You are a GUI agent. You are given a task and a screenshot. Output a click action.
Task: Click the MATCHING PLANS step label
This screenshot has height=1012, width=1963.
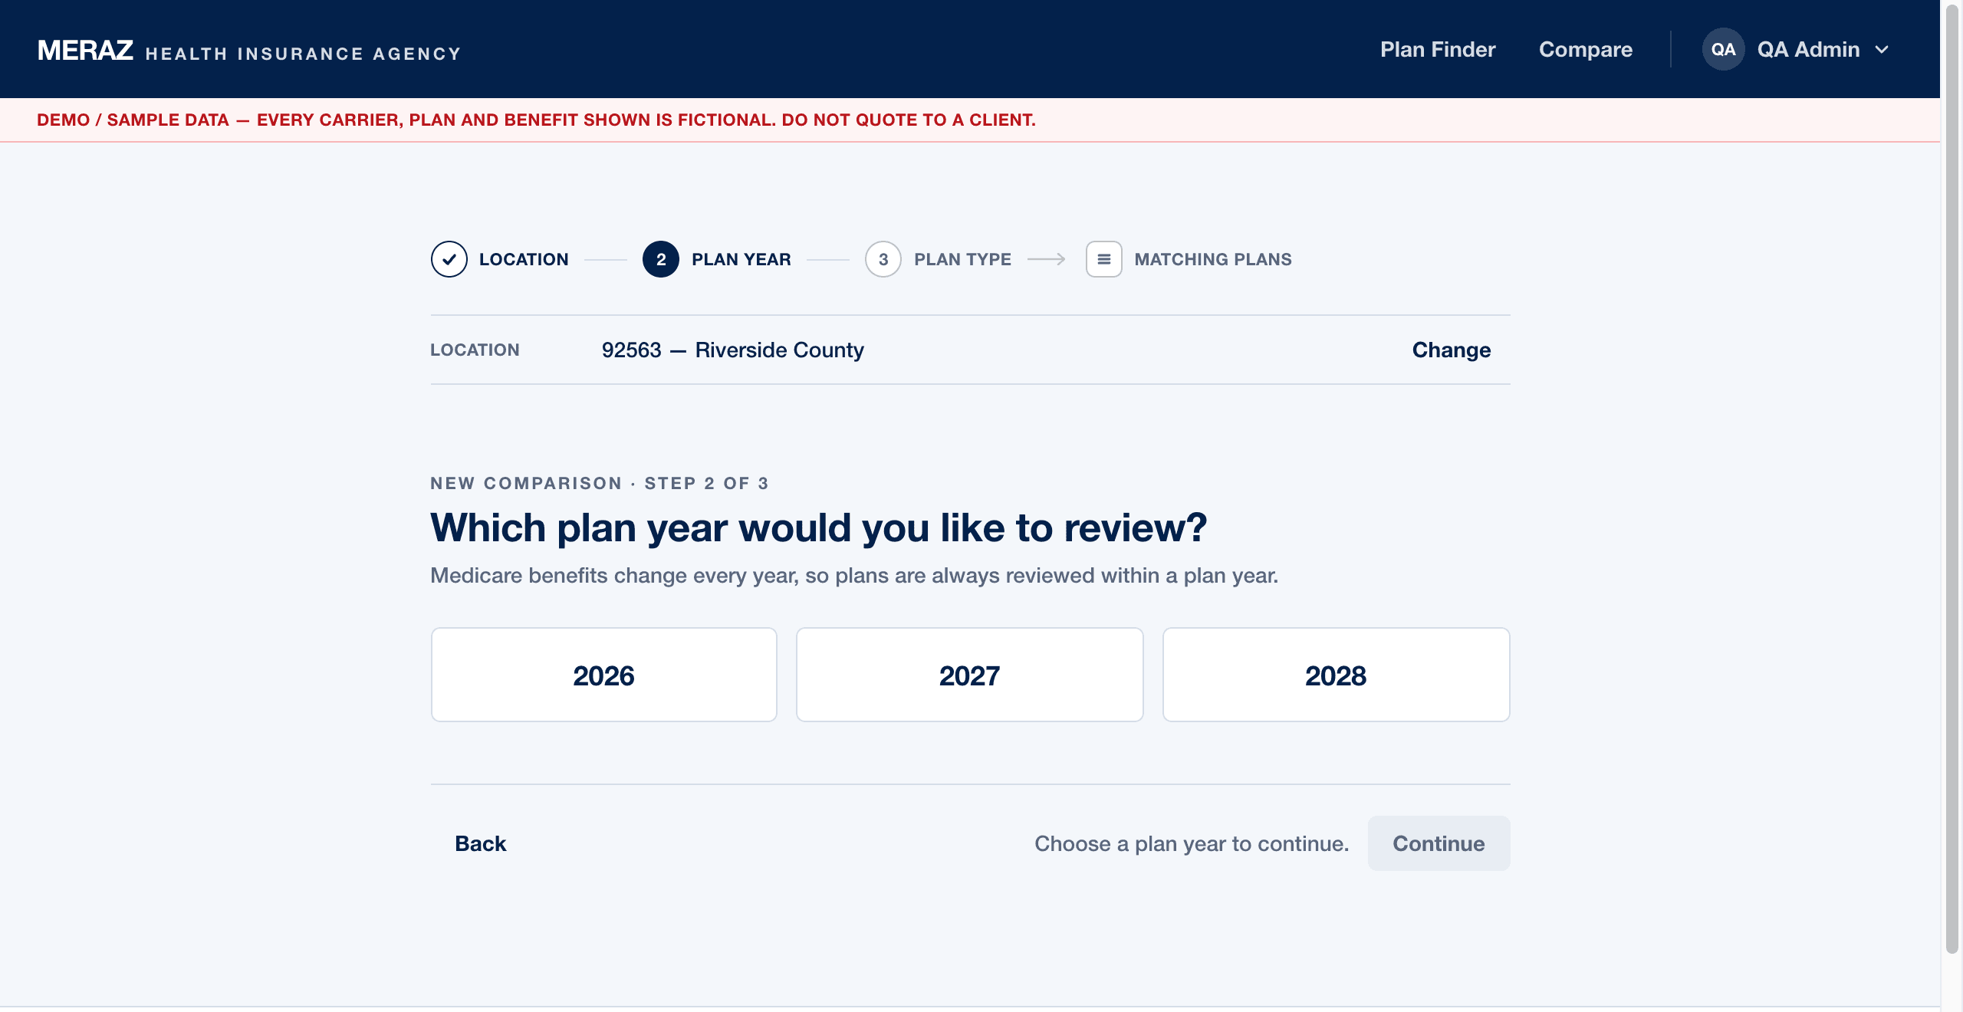click(x=1213, y=259)
